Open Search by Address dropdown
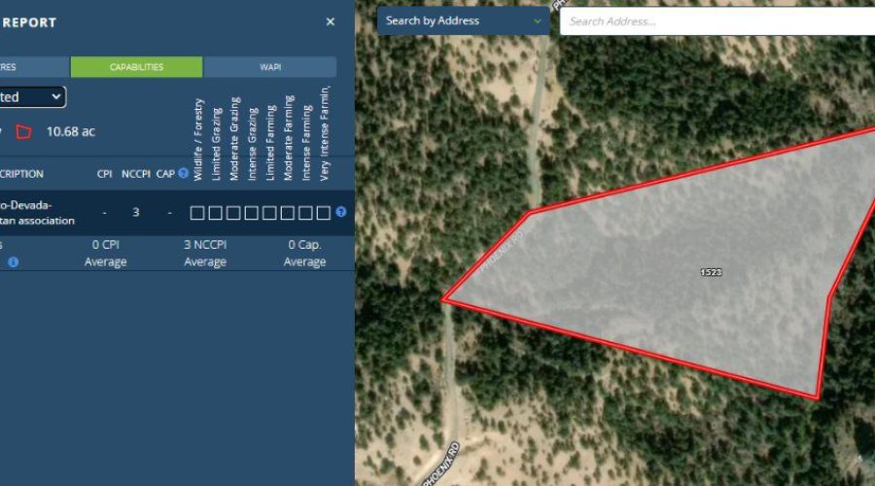This screenshot has width=875, height=486. click(x=464, y=20)
